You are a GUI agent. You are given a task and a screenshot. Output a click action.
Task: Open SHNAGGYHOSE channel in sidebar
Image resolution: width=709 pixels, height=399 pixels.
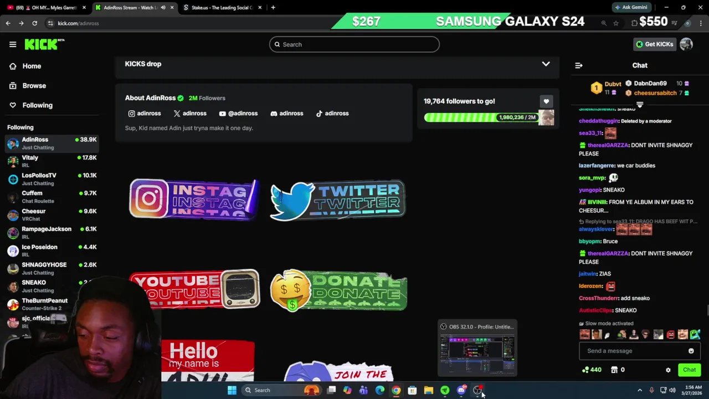click(52, 268)
